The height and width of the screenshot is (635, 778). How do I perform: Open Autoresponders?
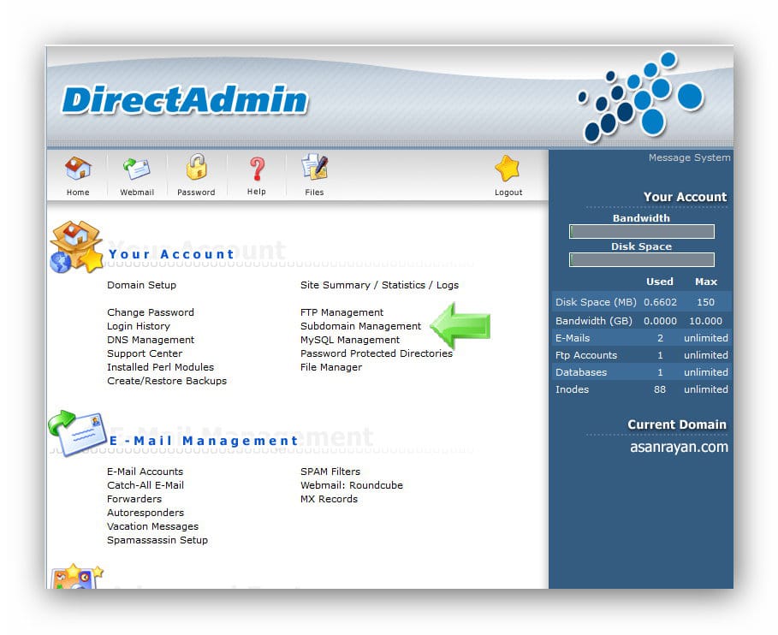(146, 513)
